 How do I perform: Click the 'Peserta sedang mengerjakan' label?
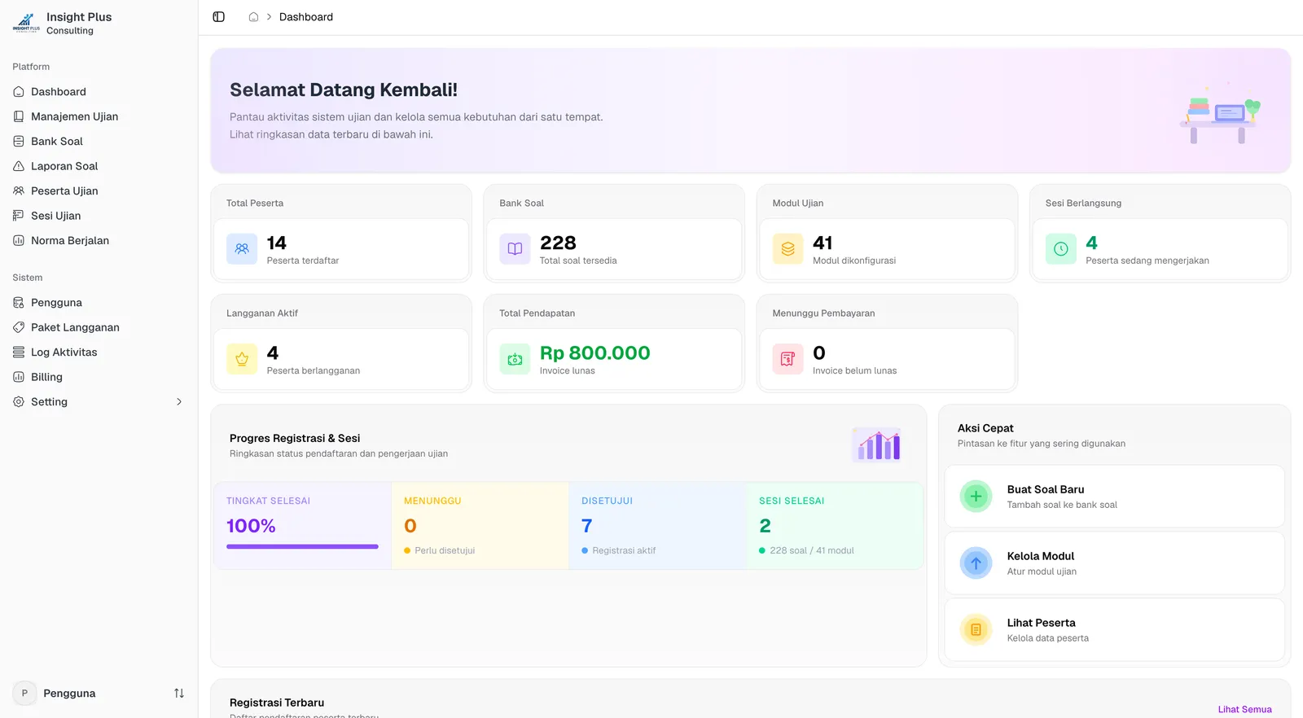tap(1147, 260)
